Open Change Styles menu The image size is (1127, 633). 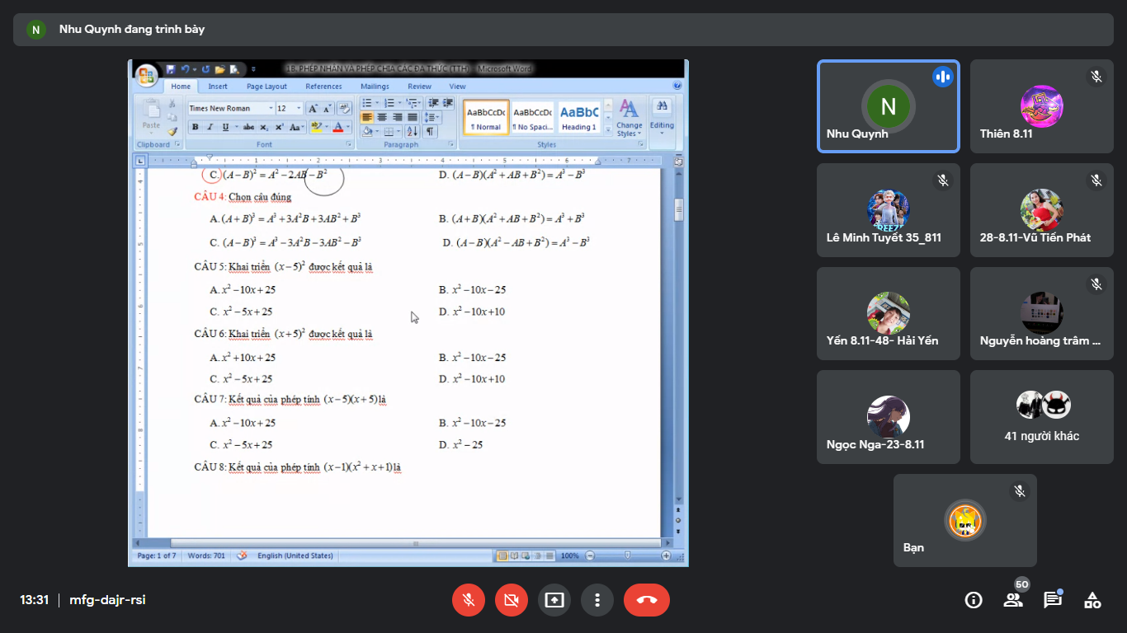click(629, 118)
